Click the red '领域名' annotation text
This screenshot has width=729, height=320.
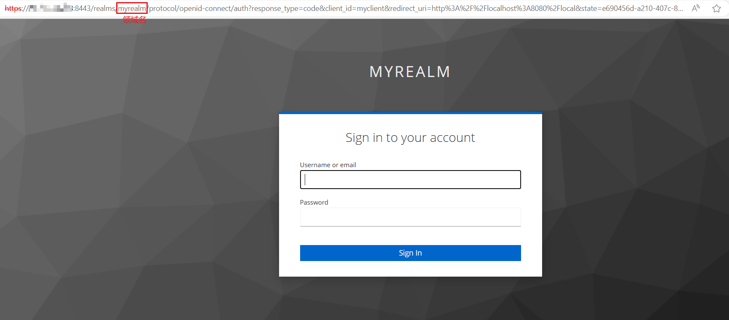tap(134, 19)
